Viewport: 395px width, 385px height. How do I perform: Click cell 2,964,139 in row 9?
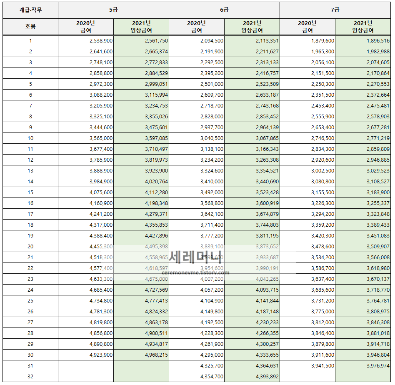point(252,127)
